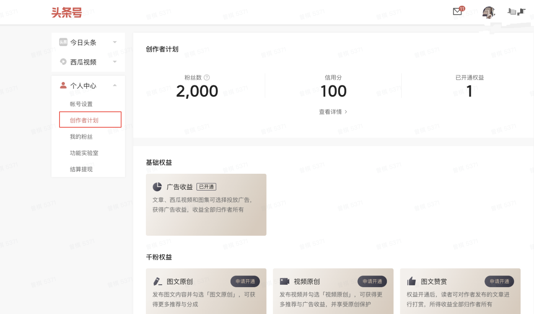Image resolution: width=534 pixels, height=314 pixels.
Task: Click the 今日头条 icon in sidebar
Action: tap(63, 42)
